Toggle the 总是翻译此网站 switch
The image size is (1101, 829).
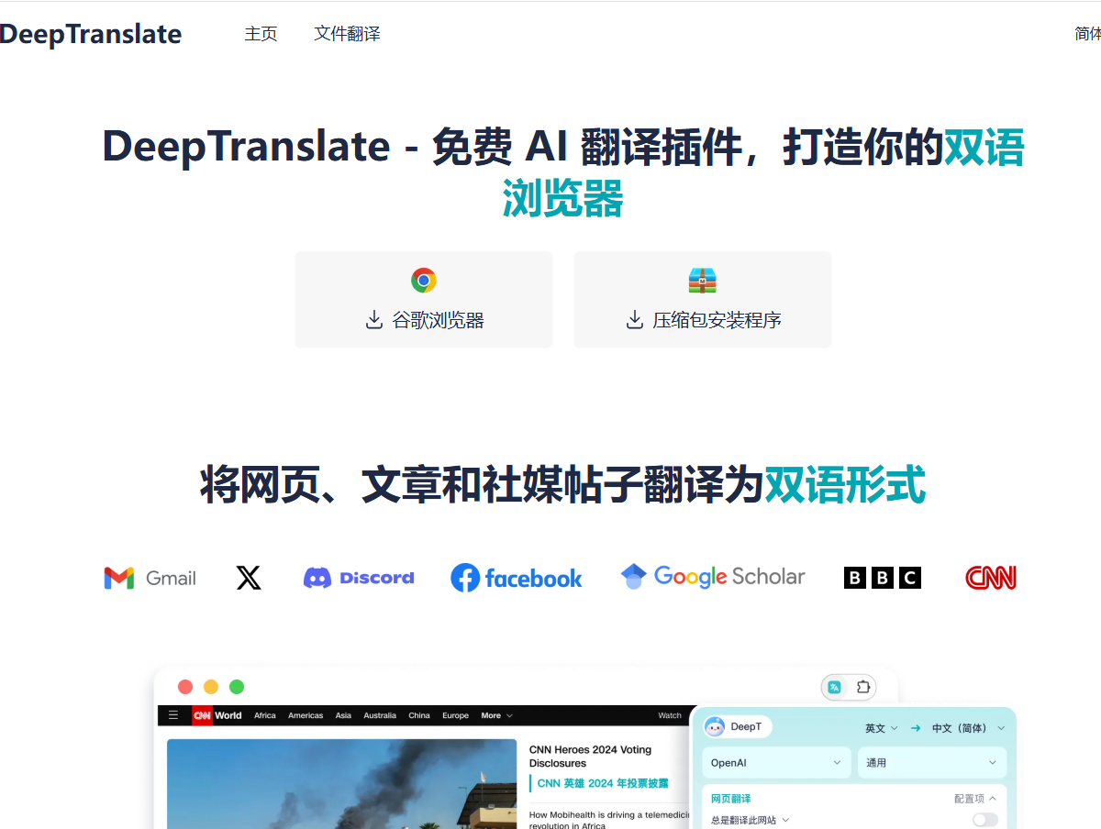[x=985, y=820]
